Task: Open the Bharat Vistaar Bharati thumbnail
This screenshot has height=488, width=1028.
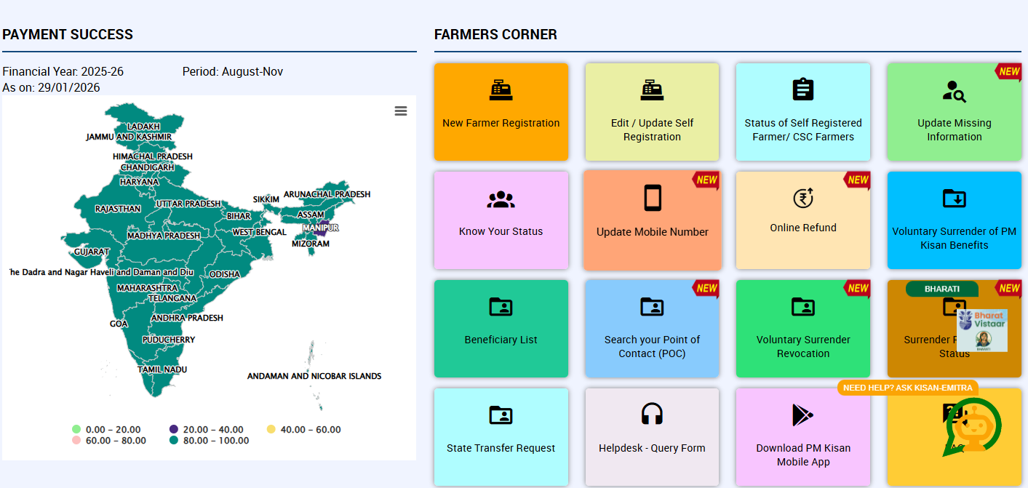Action: point(982,331)
